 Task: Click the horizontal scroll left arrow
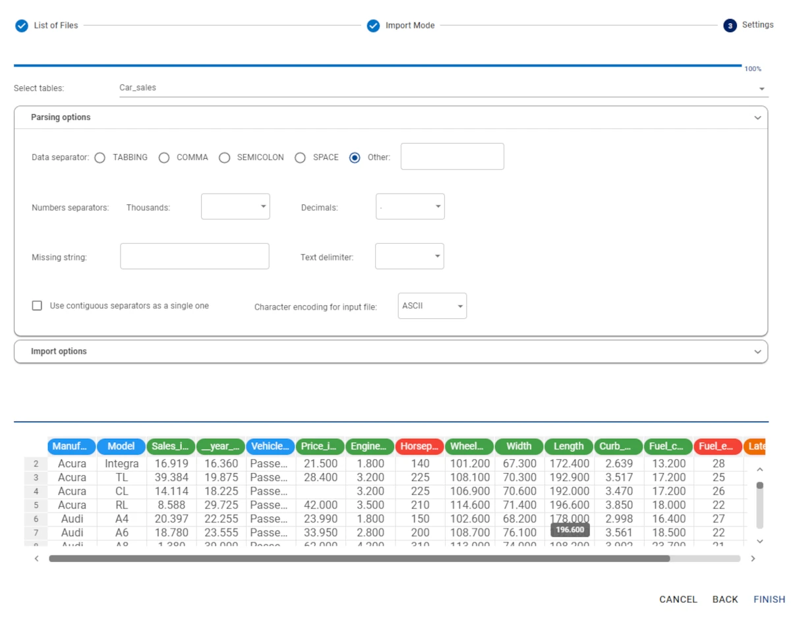(x=36, y=558)
